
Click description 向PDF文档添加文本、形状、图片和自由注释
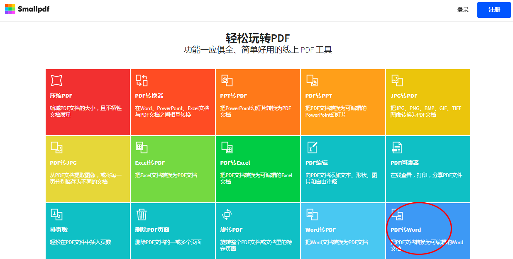click(x=341, y=179)
